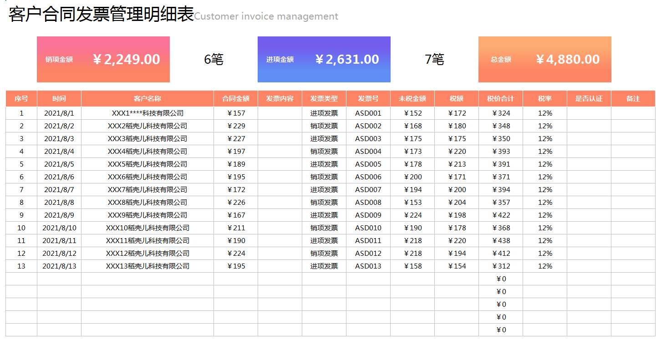Image resolution: width=656 pixels, height=340 pixels.
Task: Select the date cell 2021/8/10
Action: click(59, 228)
